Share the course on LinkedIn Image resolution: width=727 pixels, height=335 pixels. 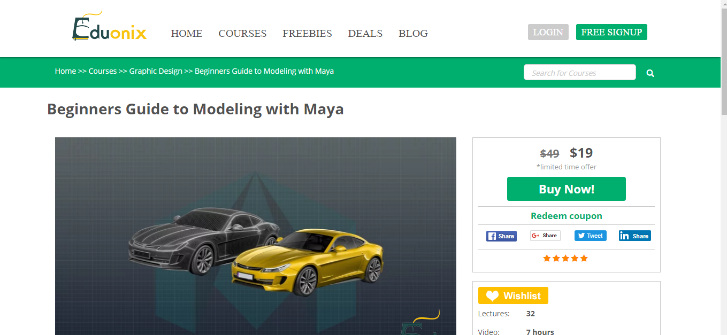pos(635,236)
